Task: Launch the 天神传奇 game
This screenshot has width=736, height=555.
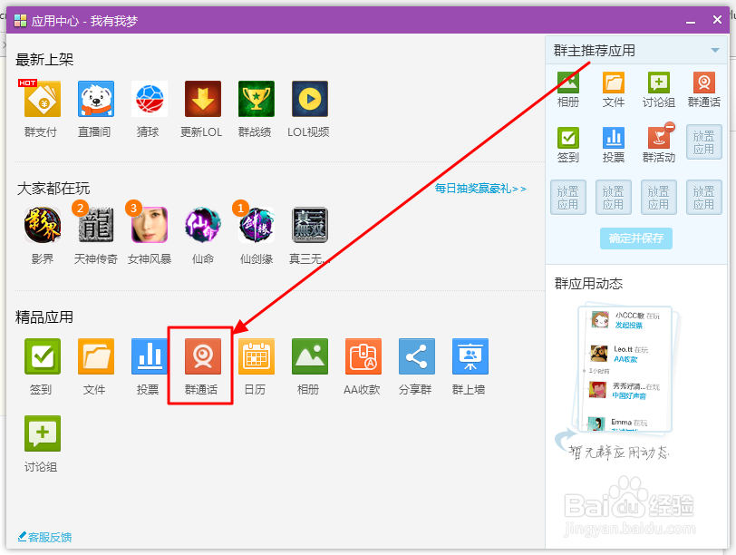Action: pos(96,225)
